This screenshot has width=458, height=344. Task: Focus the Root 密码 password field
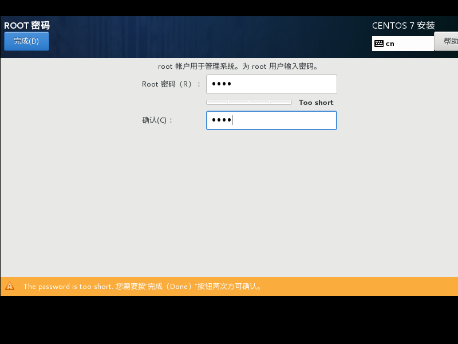271,84
